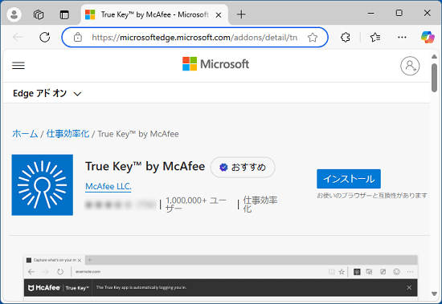Click the 1,000,000+ ユーザー text
Screen dimensions: 442x304
[196, 205]
